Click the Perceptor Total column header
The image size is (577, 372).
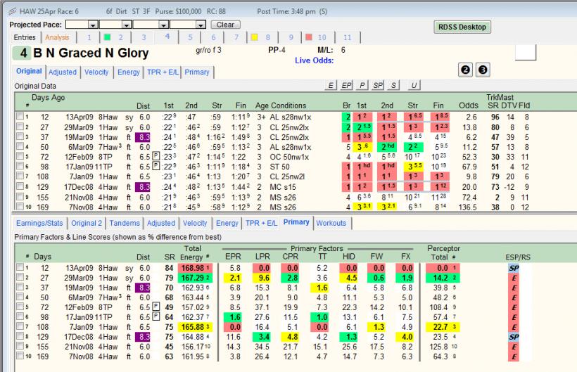tap(443, 253)
